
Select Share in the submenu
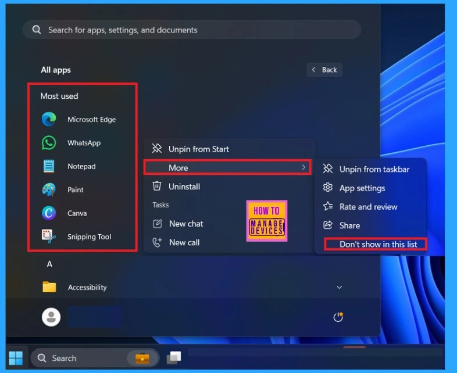tap(370, 225)
